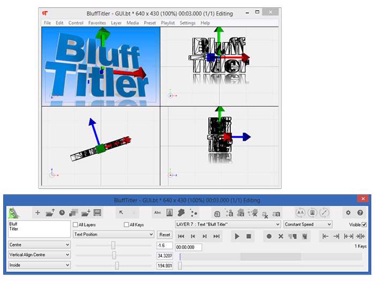
Task: Add a text layer with Abc icon
Action: (157, 212)
